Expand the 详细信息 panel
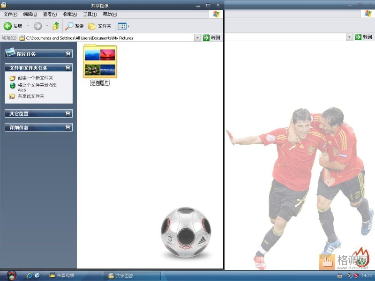Image resolution: width=375 pixels, height=281 pixels. [x=68, y=127]
